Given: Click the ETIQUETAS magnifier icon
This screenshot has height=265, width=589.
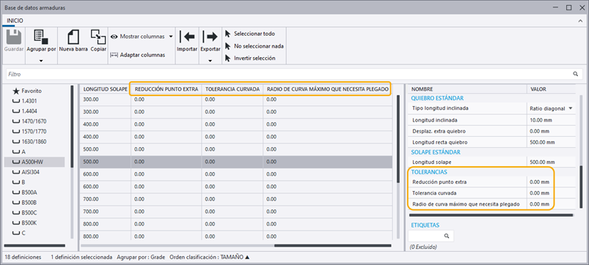Looking at the screenshot, I should point(447,236).
